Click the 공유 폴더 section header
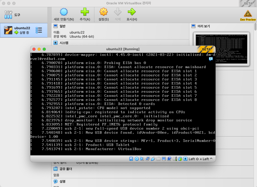257x187 pixels. click(66, 169)
